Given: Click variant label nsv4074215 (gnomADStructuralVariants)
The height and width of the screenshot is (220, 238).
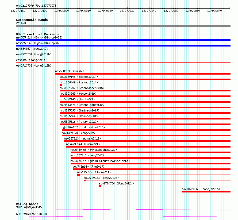Looking at the screenshot, I should click(100, 161).
